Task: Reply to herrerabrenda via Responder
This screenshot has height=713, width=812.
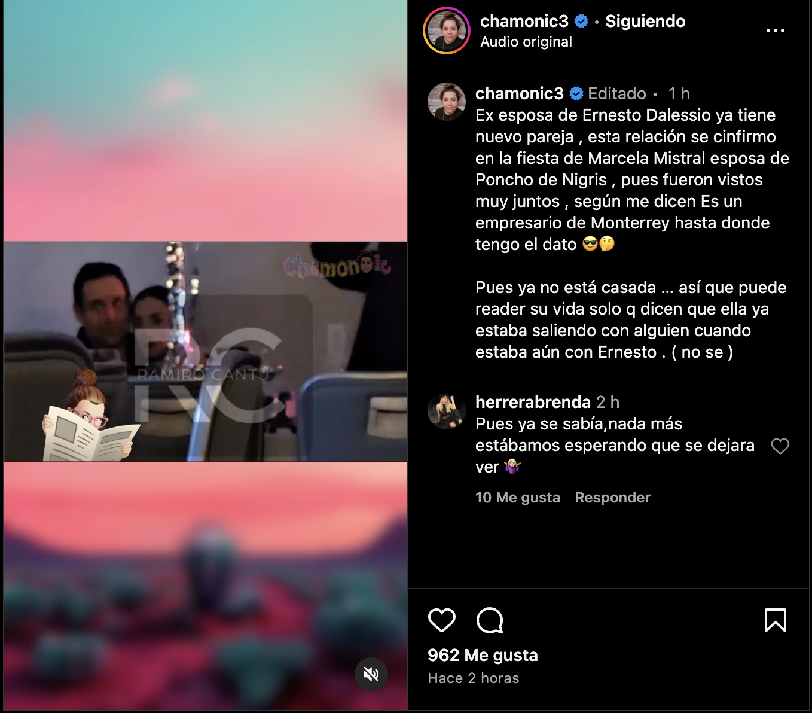Action: pyautogui.click(x=612, y=498)
